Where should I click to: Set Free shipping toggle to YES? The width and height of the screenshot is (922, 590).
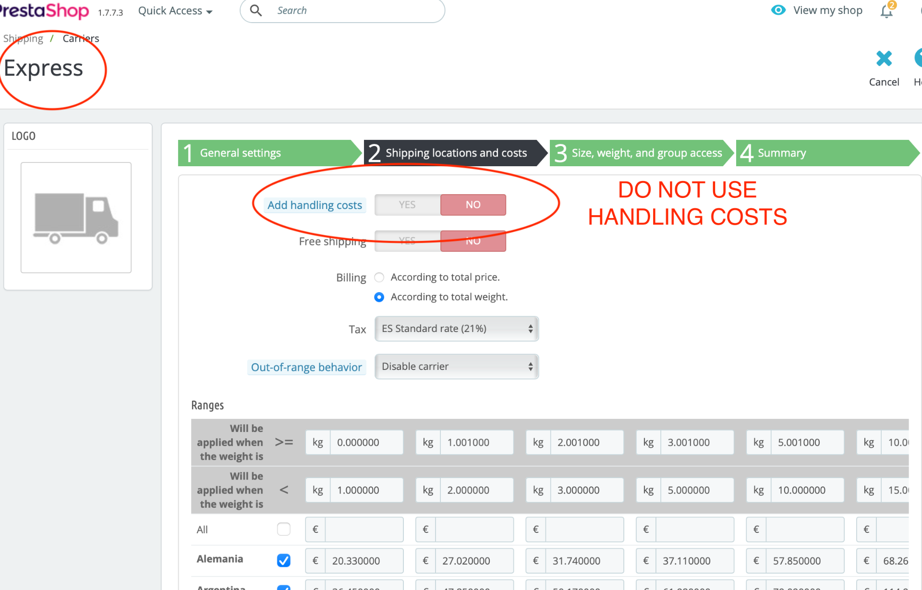pos(407,241)
